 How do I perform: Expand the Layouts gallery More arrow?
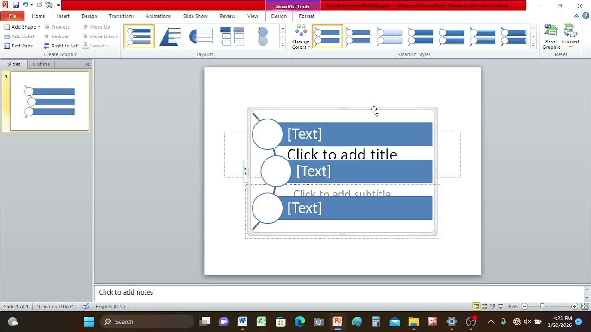tap(283, 45)
